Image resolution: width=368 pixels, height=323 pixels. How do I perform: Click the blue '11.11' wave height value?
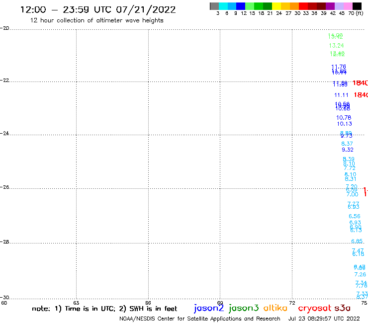[x=341, y=95]
